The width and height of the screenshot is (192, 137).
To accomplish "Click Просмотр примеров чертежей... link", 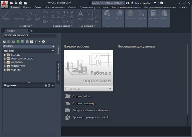I will point(91,117).
